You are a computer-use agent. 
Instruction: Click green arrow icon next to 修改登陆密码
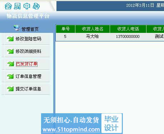10,39
